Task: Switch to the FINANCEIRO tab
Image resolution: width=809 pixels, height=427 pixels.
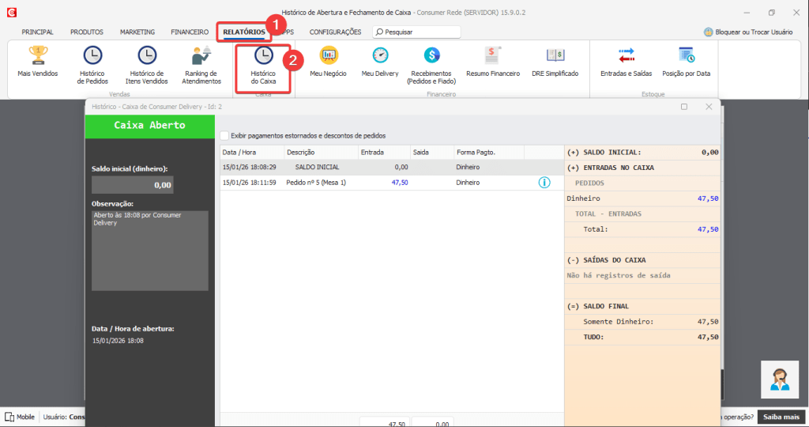Action: (x=190, y=32)
